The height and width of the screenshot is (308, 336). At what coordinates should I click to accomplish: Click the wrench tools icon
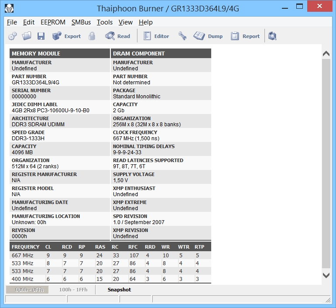(182, 36)
